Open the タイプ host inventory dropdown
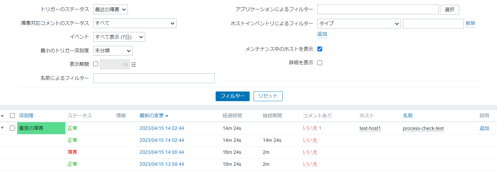 pyautogui.click(x=359, y=23)
